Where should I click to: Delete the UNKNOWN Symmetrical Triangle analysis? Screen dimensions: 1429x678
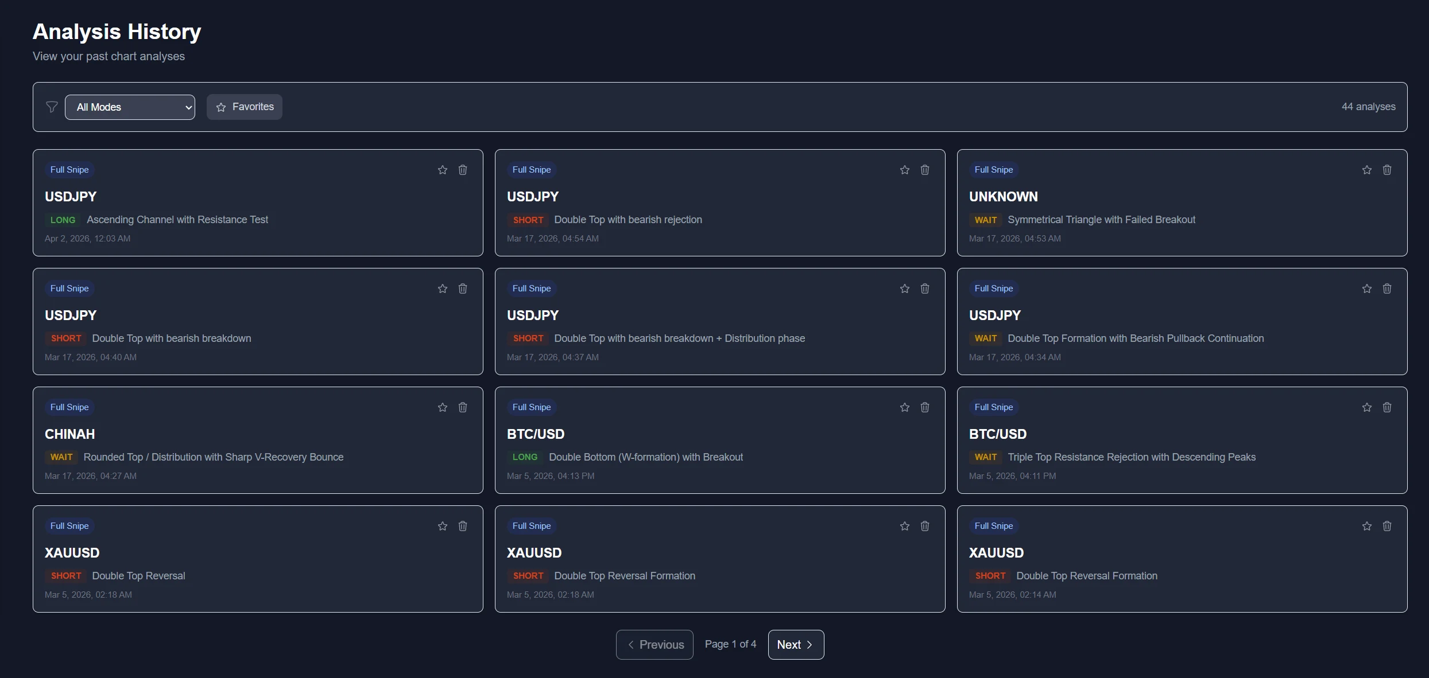pyautogui.click(x=1387, y=170)
